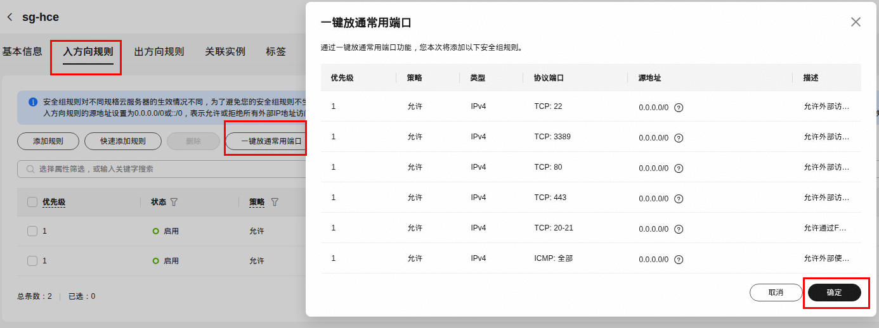Click the 已选：0 footer text
Viewport: 879px width, 328px height.
82,296
